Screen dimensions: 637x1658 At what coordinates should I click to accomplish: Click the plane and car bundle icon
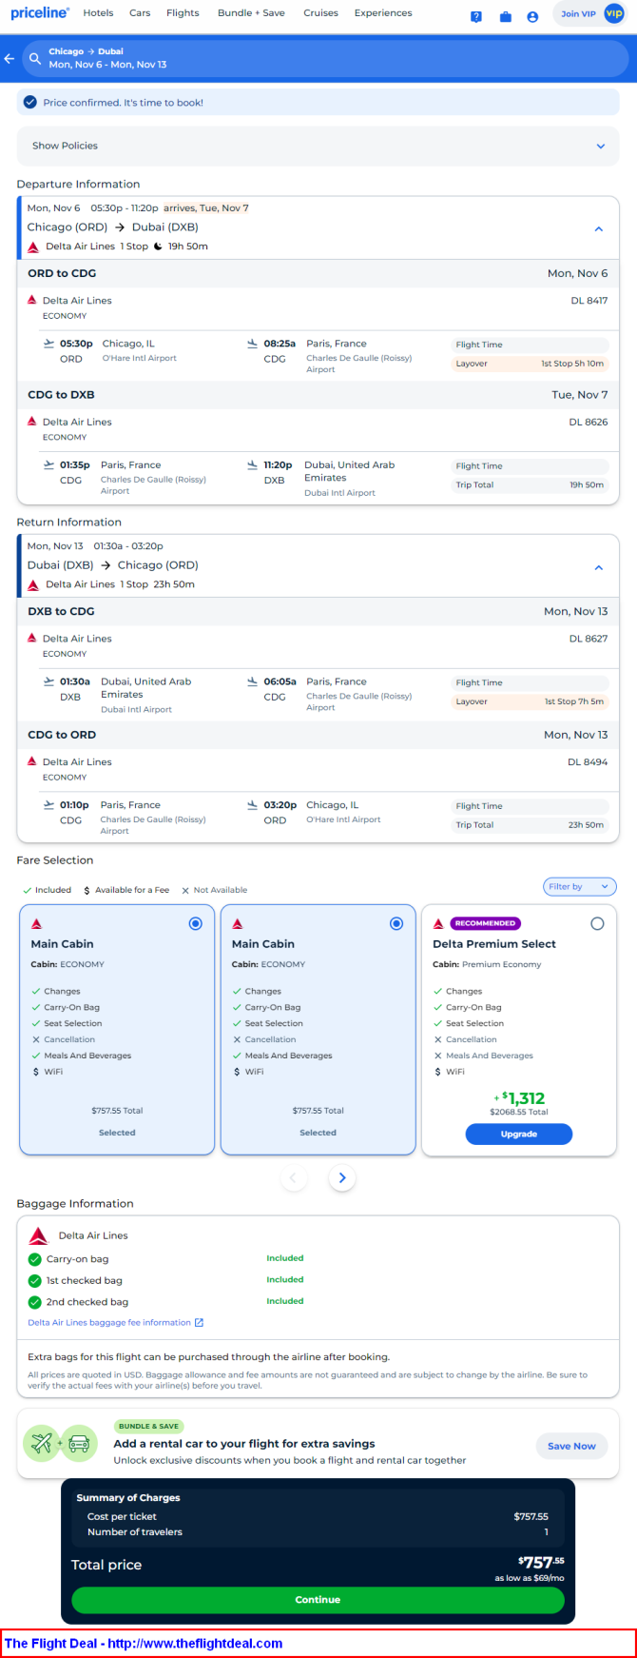tap(61, 1444)
